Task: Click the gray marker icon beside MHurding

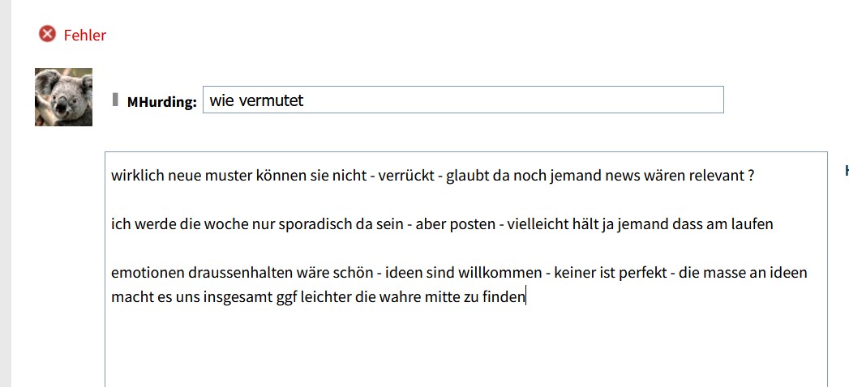Action: point(116,100)
